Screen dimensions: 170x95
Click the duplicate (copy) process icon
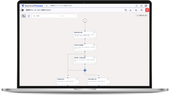tap(126, 10)
